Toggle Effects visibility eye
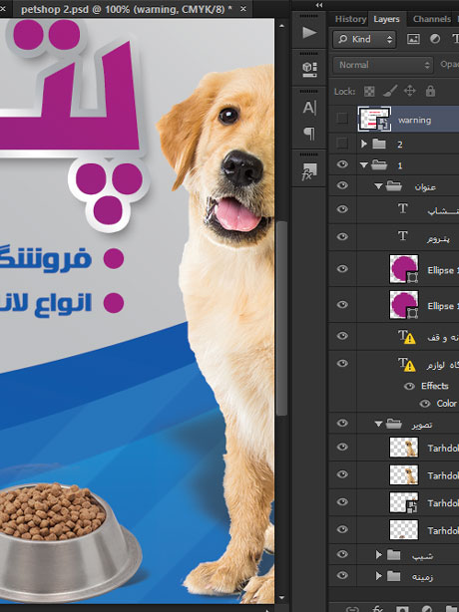The height and width of the screenshot is (612, 459). pos(409,386)
